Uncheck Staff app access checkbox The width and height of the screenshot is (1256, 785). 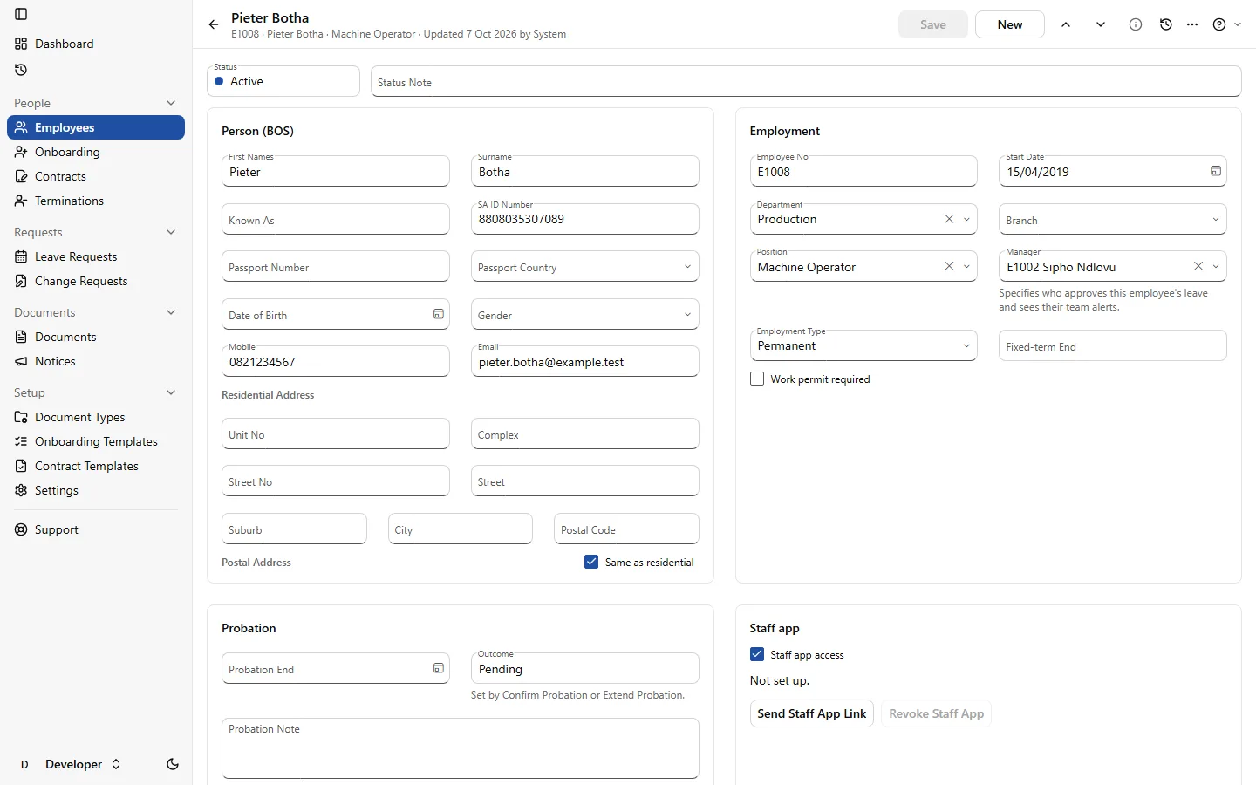tap(757, 654)
